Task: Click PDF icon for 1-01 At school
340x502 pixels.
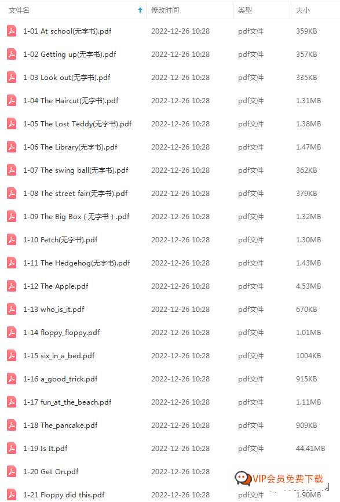Action: [12, 31]
